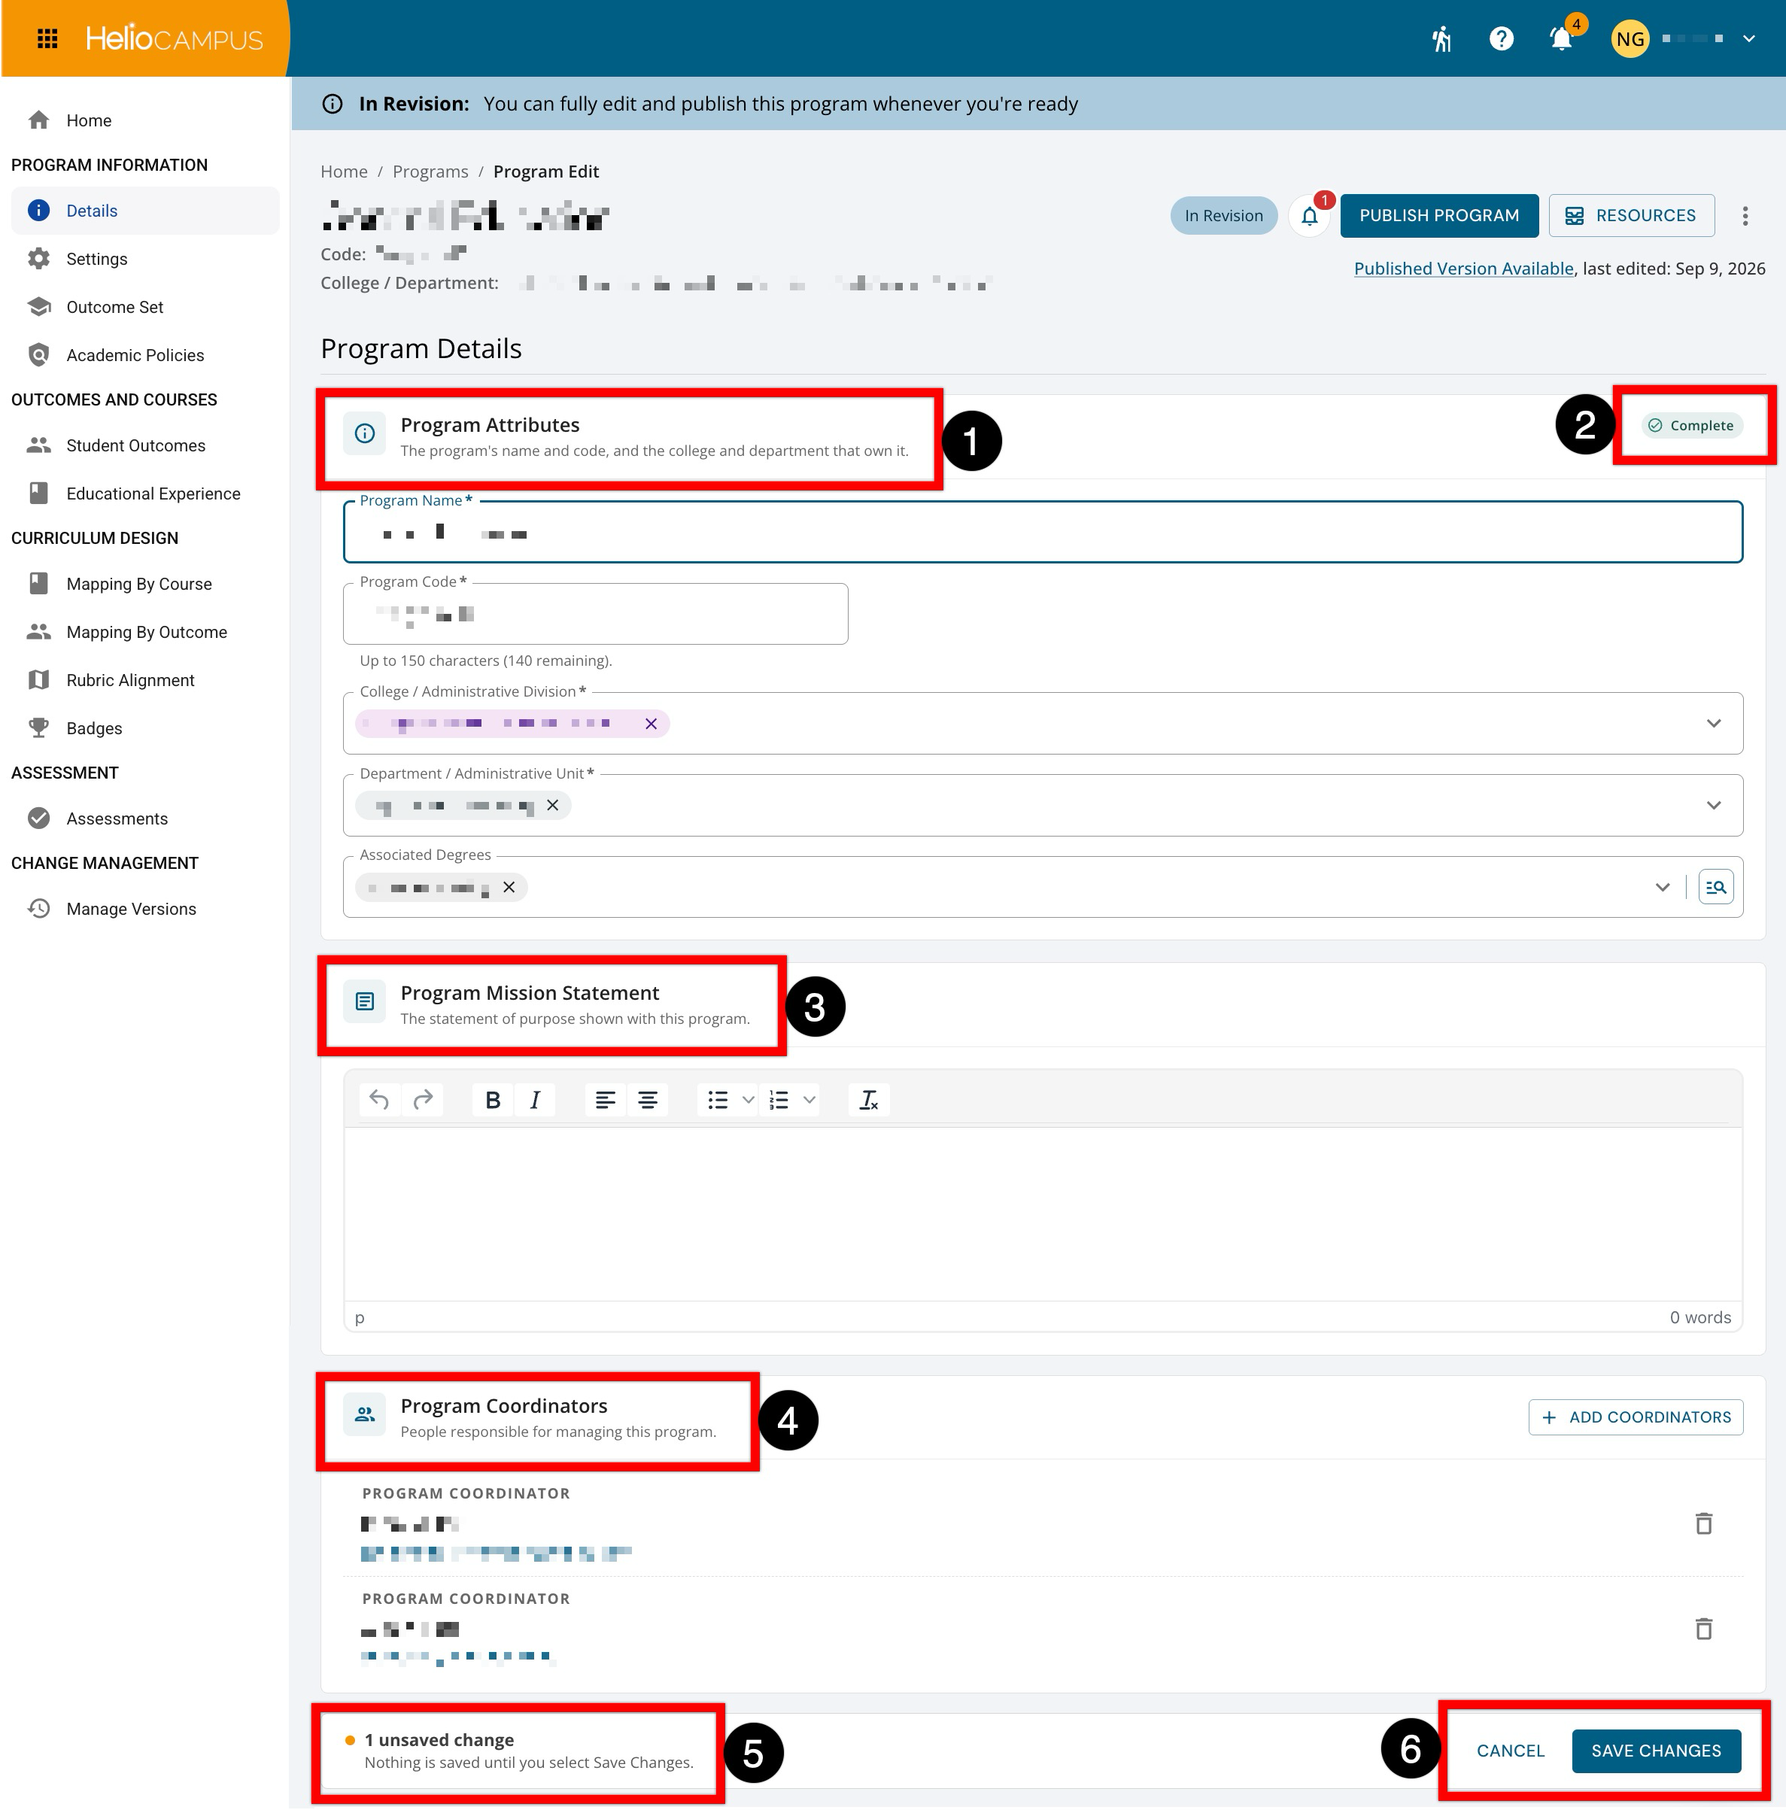
Task: Toggle bold formatting in editor
Action: click(x=493, y=1099)
